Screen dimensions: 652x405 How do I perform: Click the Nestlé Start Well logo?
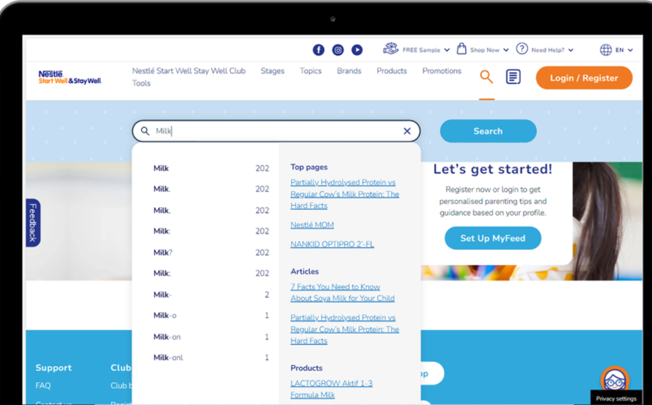[70, 77]
